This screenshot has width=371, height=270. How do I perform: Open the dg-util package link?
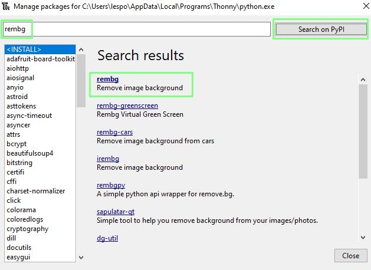coord(107,238)
